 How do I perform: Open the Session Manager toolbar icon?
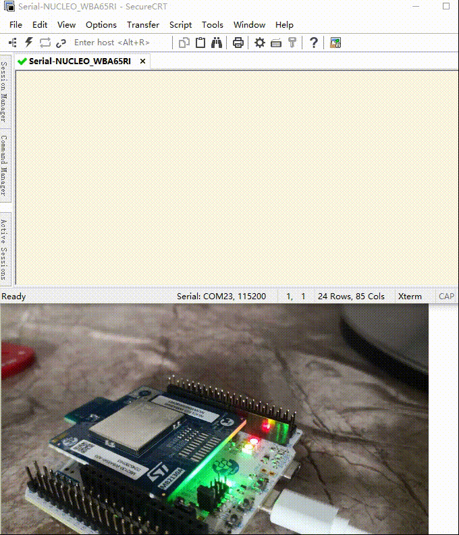coord(13,43)
